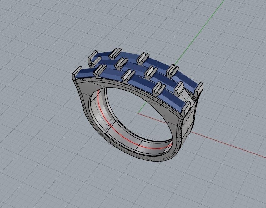Select the leftmost corner prong of the ring
Screen dimensions: 266x208
click(x=77, y=73)
